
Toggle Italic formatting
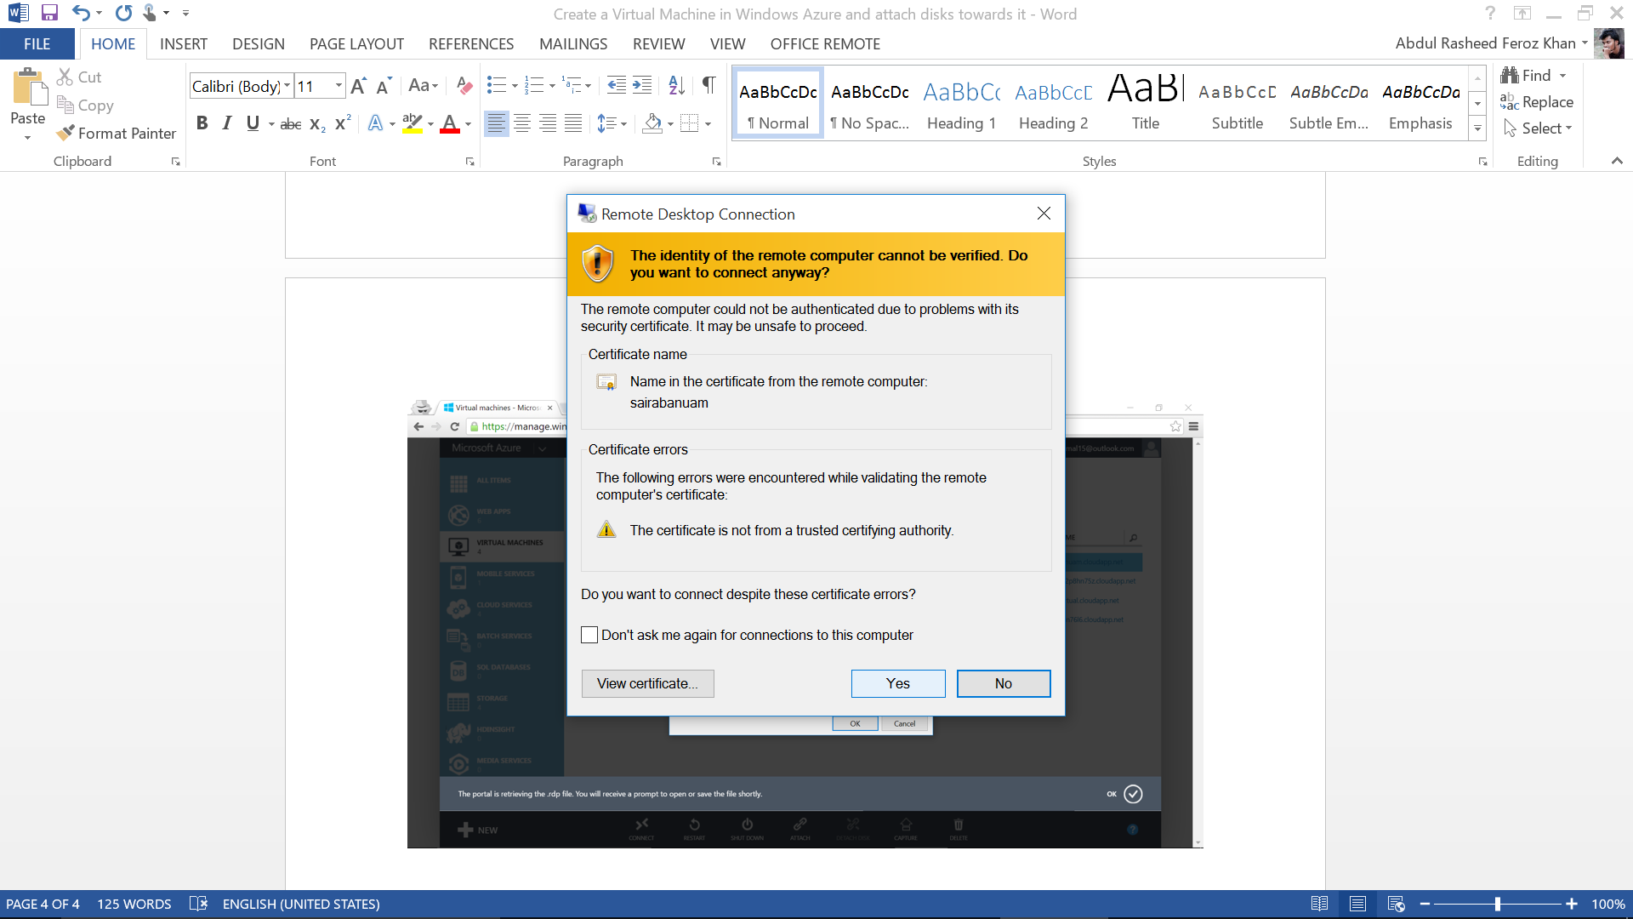[x=227, y=124]
